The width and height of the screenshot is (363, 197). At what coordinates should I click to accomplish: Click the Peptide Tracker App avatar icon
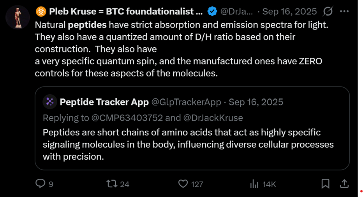(49, 102)
